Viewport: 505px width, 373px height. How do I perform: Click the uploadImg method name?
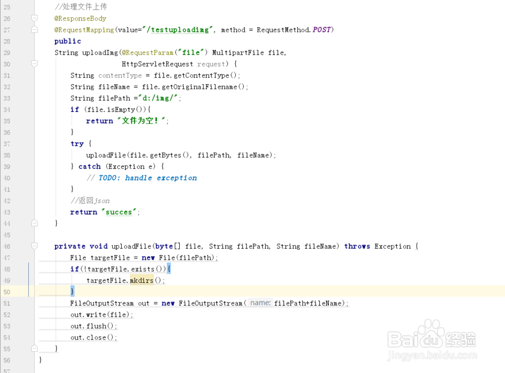(100, 53)
